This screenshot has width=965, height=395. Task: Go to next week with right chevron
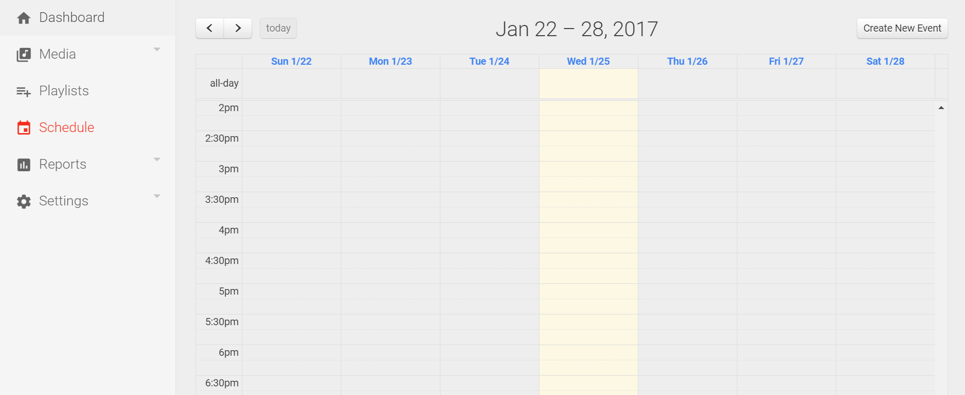(238, 28)
